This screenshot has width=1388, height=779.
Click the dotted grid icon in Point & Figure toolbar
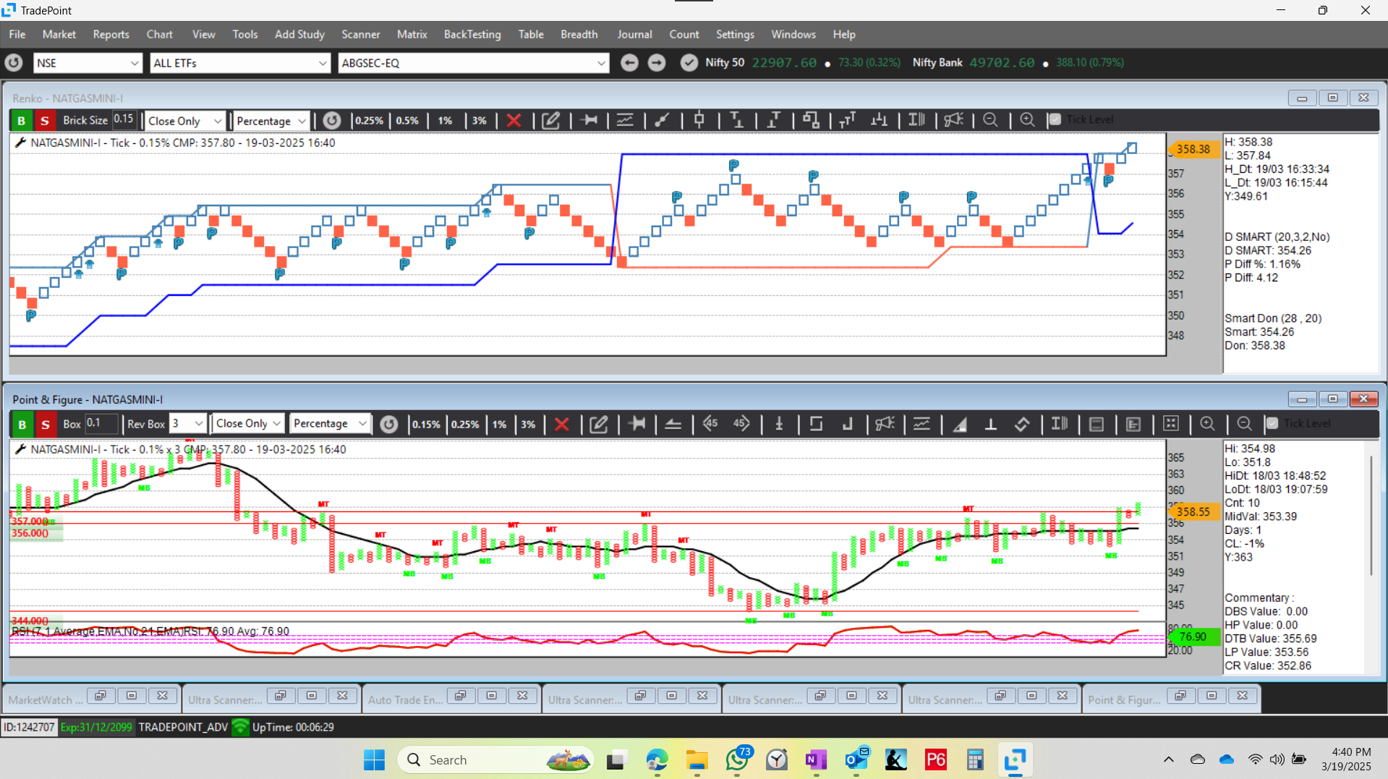point(1171,424)
